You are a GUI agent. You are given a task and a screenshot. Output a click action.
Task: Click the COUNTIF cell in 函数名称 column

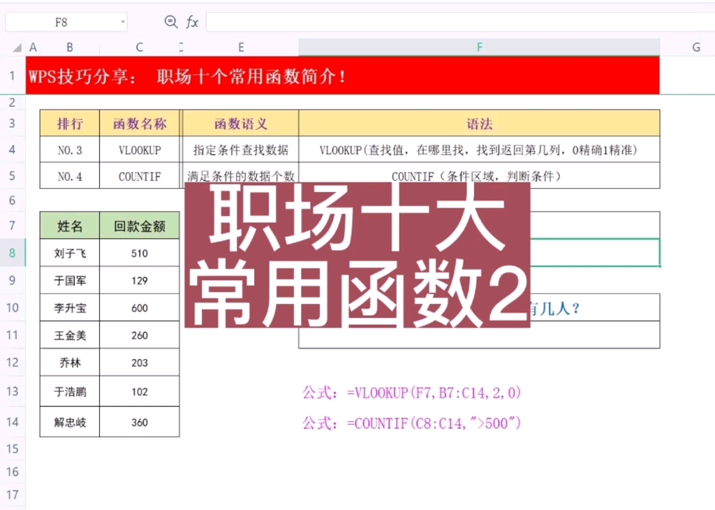[138, 176]
